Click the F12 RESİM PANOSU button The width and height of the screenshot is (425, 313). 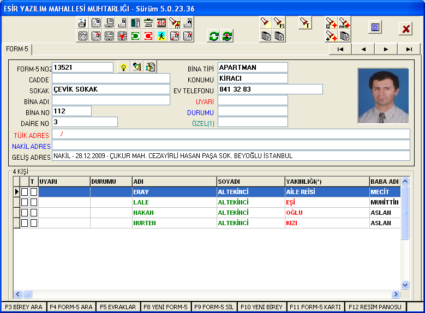tap(375, 307)
